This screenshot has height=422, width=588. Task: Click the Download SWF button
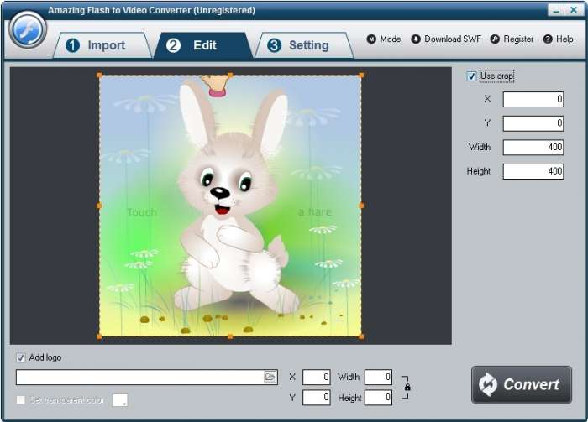[x=448, y=39]
